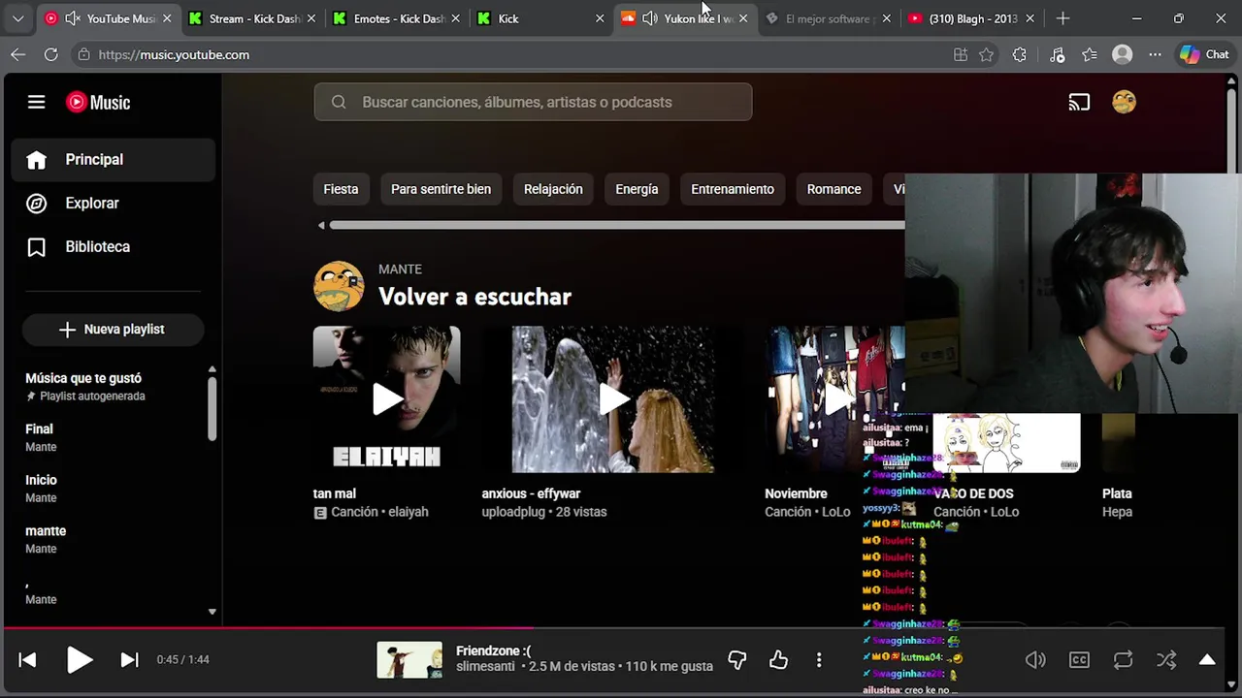Switch to YouTube Music tab
1242x698 pixels.
pos(109,18)
